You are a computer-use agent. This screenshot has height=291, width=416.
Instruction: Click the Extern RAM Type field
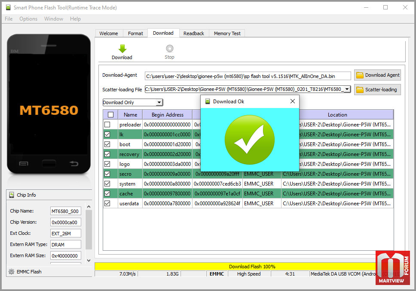(x=65, y=244)
